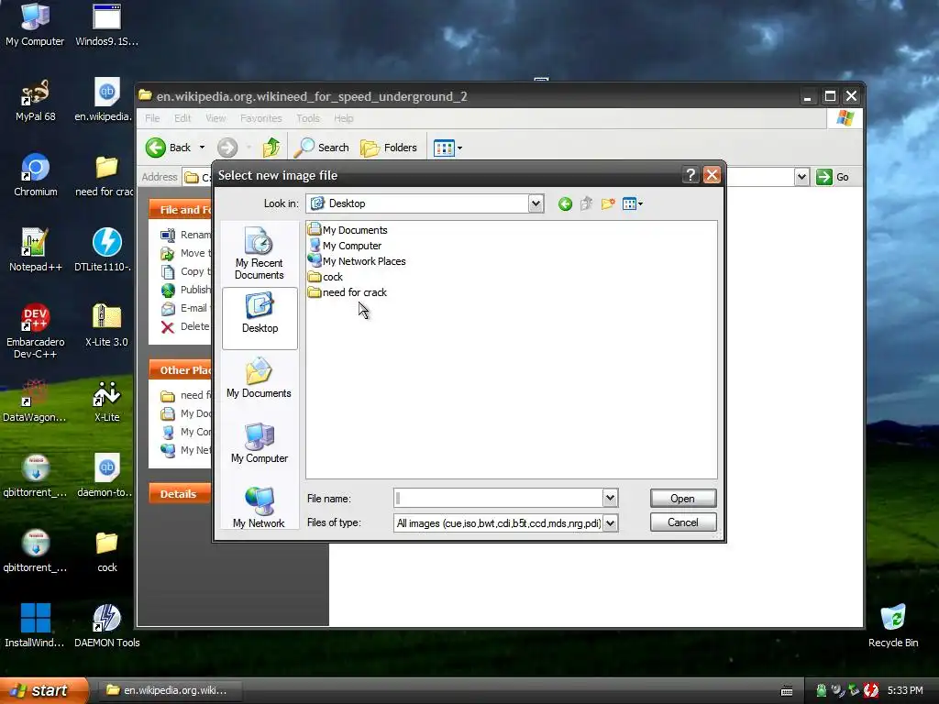This screenshot has width=939, height=704.
Task: Click Back button in Explorer window
Action: [169, 148]
